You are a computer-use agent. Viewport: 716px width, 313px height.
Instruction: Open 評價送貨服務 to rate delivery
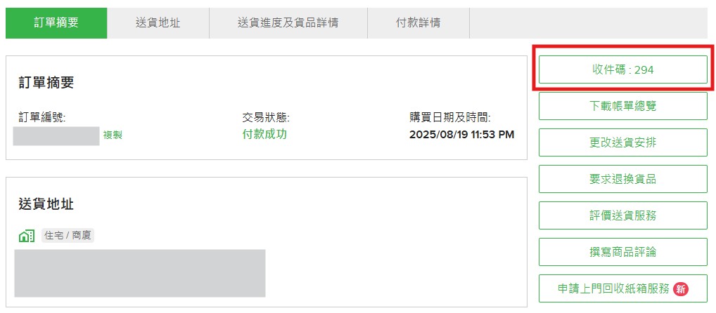click(622, 215)
